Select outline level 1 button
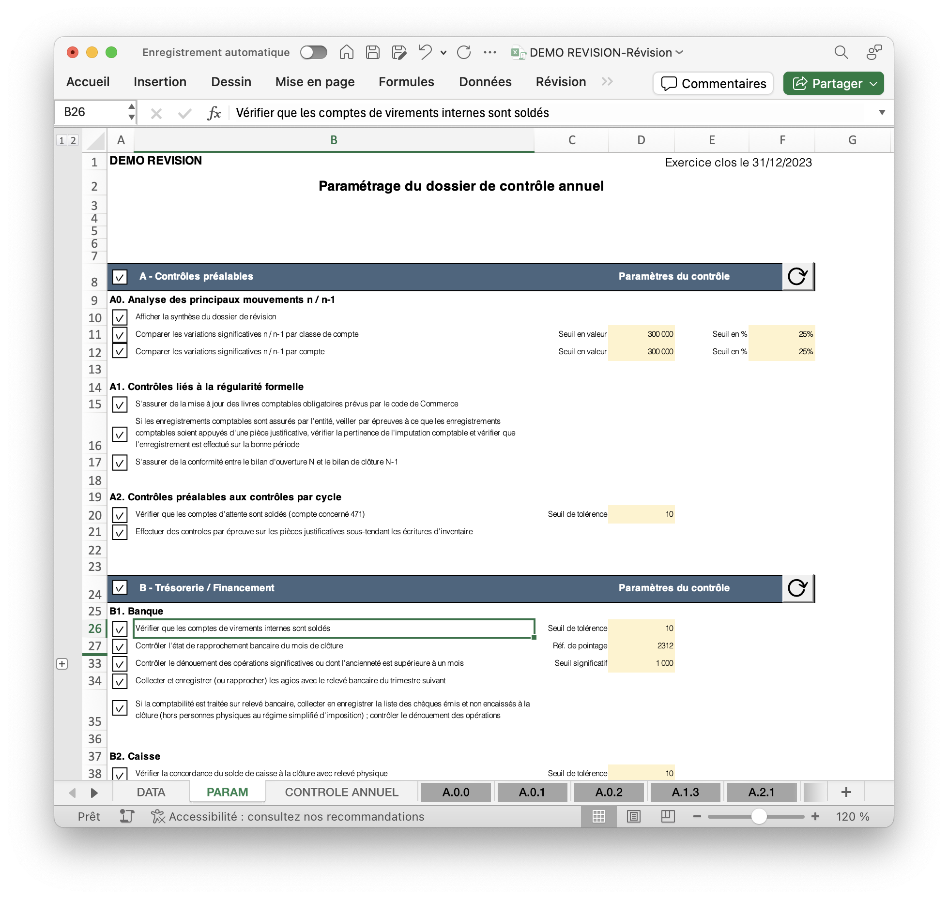 click(61, 140)
